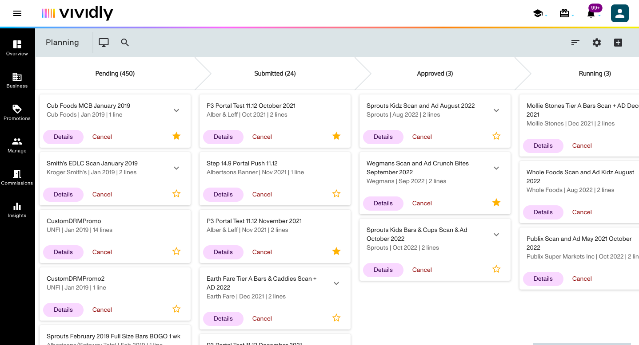
Task: Expand Earth Fare Tier A Bars card
Action: pyautogui.click(x=336, y=283)
